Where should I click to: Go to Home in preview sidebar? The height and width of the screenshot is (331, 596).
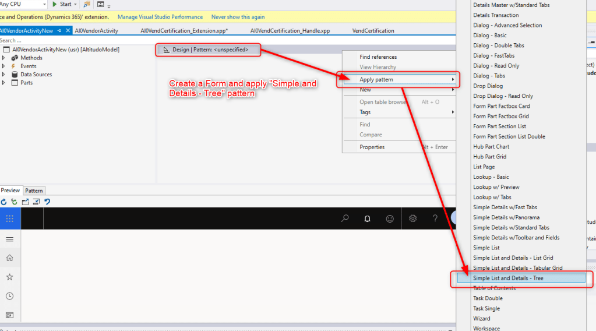tap(10, 258)
